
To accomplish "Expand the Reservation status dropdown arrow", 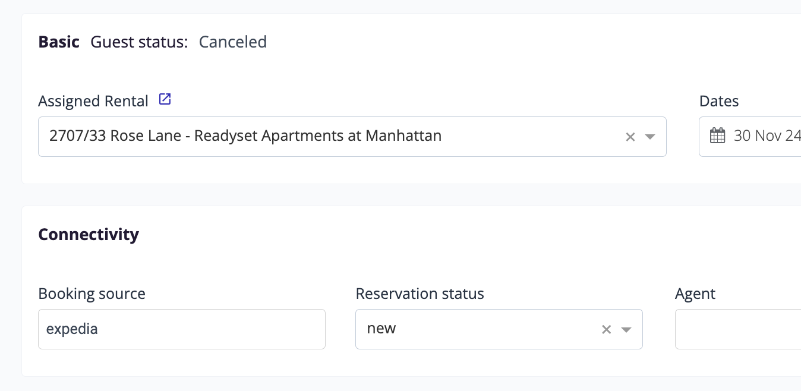I will 626,330.
